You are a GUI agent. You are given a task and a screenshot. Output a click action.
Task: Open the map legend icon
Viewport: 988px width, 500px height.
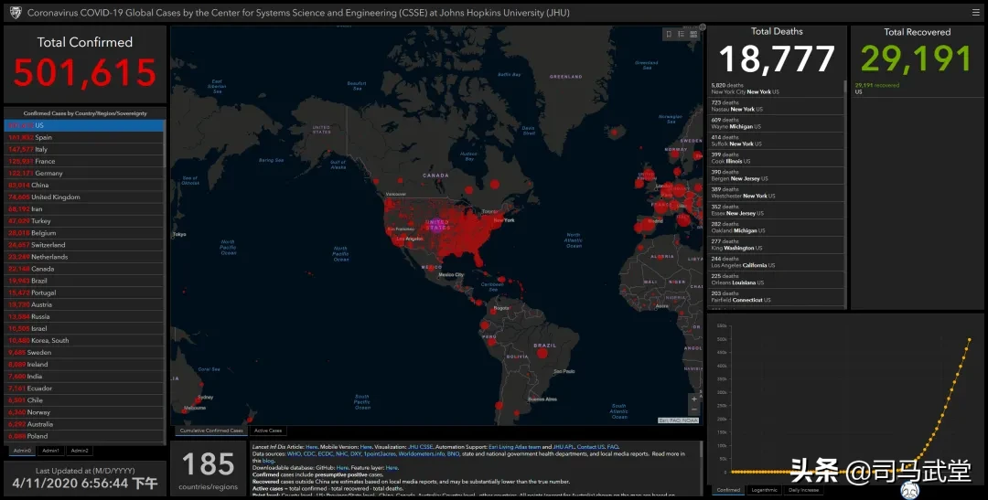click(681, 34)
